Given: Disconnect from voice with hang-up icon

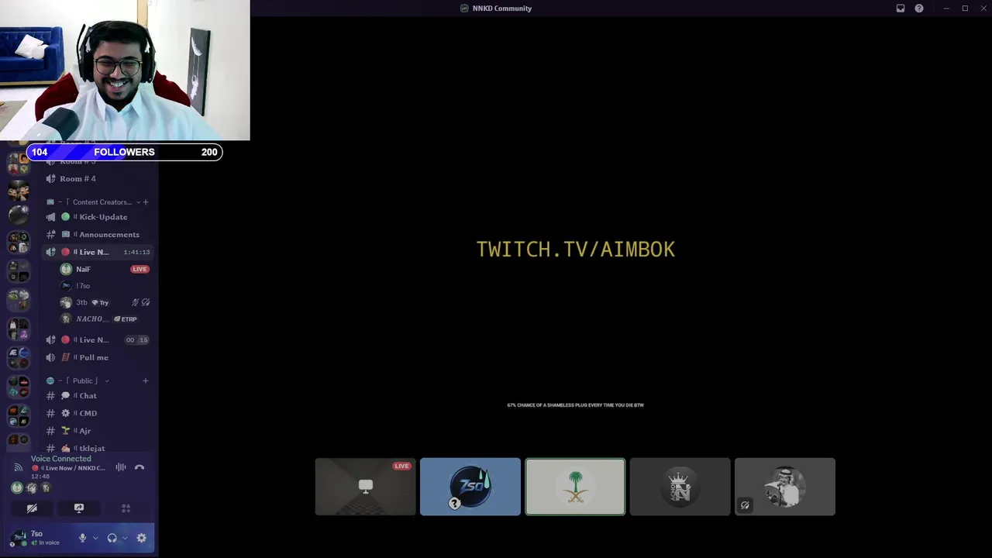Looking at the screenshot, I should (x=139, y=467).
